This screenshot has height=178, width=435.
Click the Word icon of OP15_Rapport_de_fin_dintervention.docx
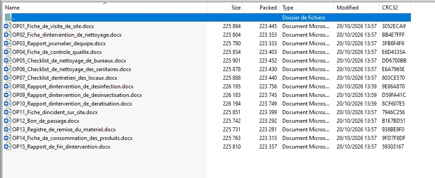(x=8, y=147)
